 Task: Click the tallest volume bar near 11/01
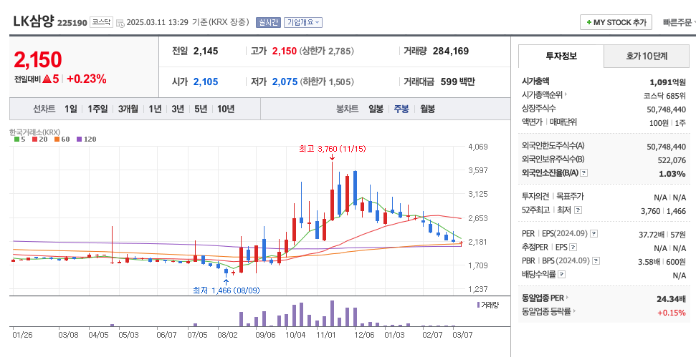[x=332, y=313]
